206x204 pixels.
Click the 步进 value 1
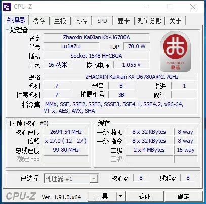184,86
